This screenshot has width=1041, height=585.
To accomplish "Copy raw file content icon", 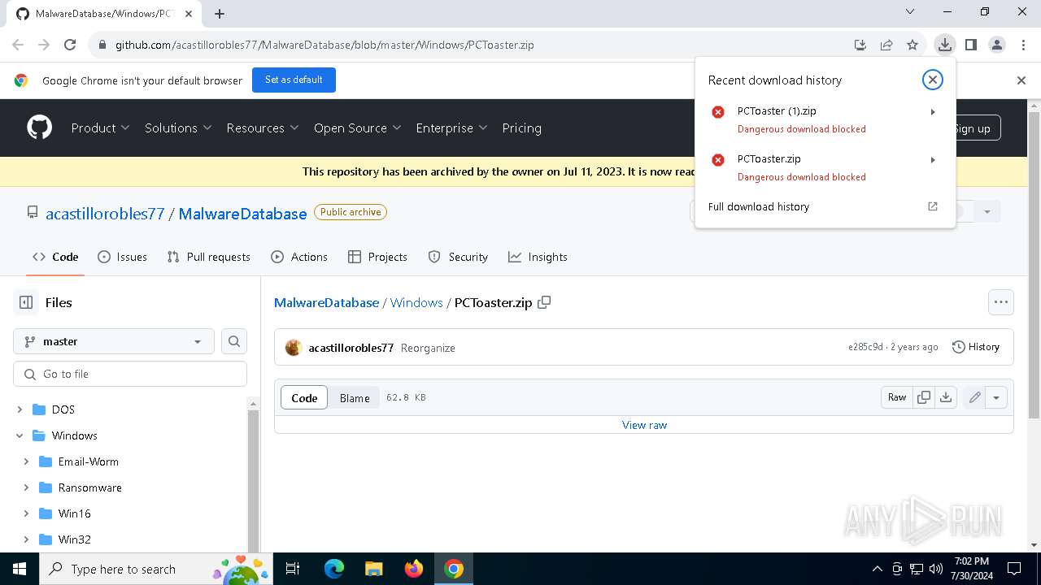I will [x=924, y=397].
